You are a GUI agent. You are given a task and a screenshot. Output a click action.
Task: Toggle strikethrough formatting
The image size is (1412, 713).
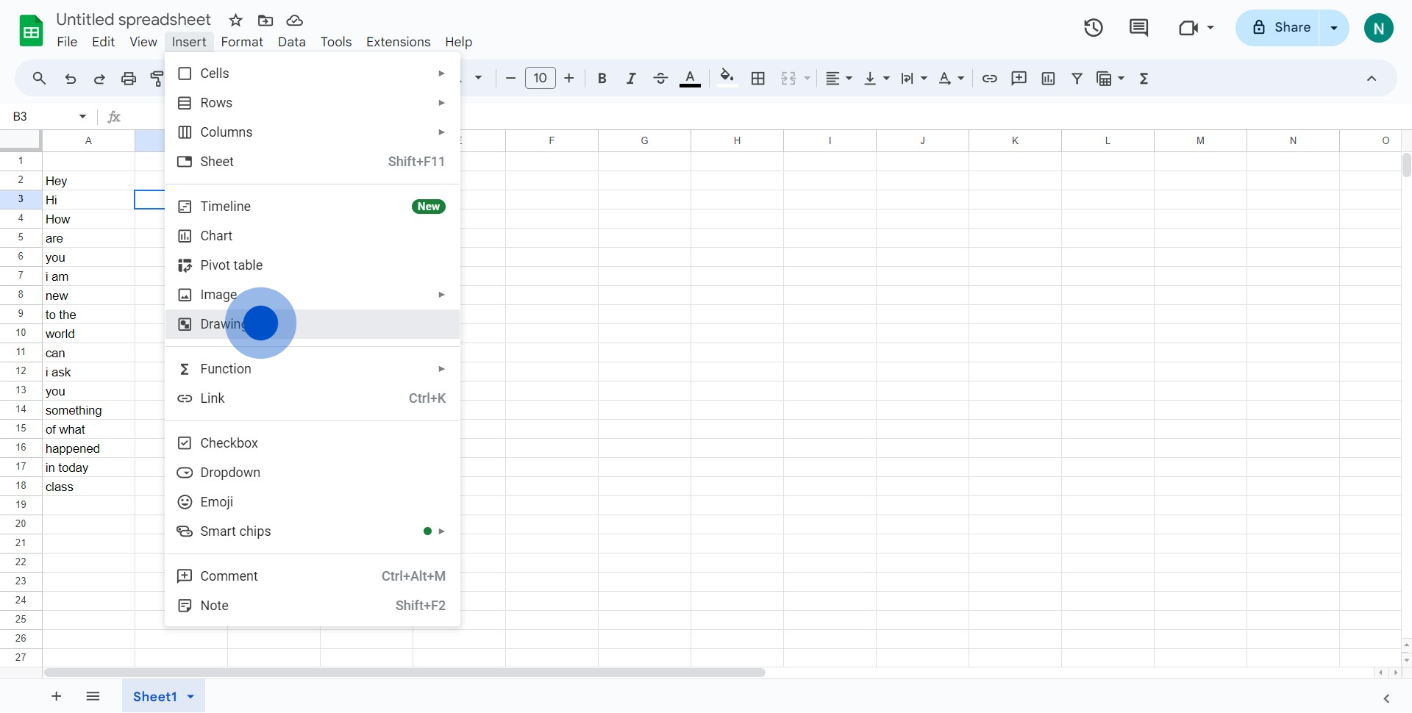[x=660, y=79]
